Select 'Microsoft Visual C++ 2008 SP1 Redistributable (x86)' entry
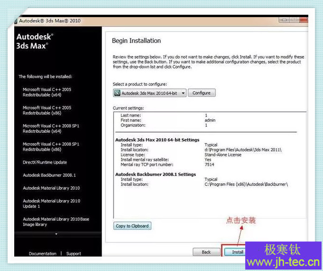 51,146
